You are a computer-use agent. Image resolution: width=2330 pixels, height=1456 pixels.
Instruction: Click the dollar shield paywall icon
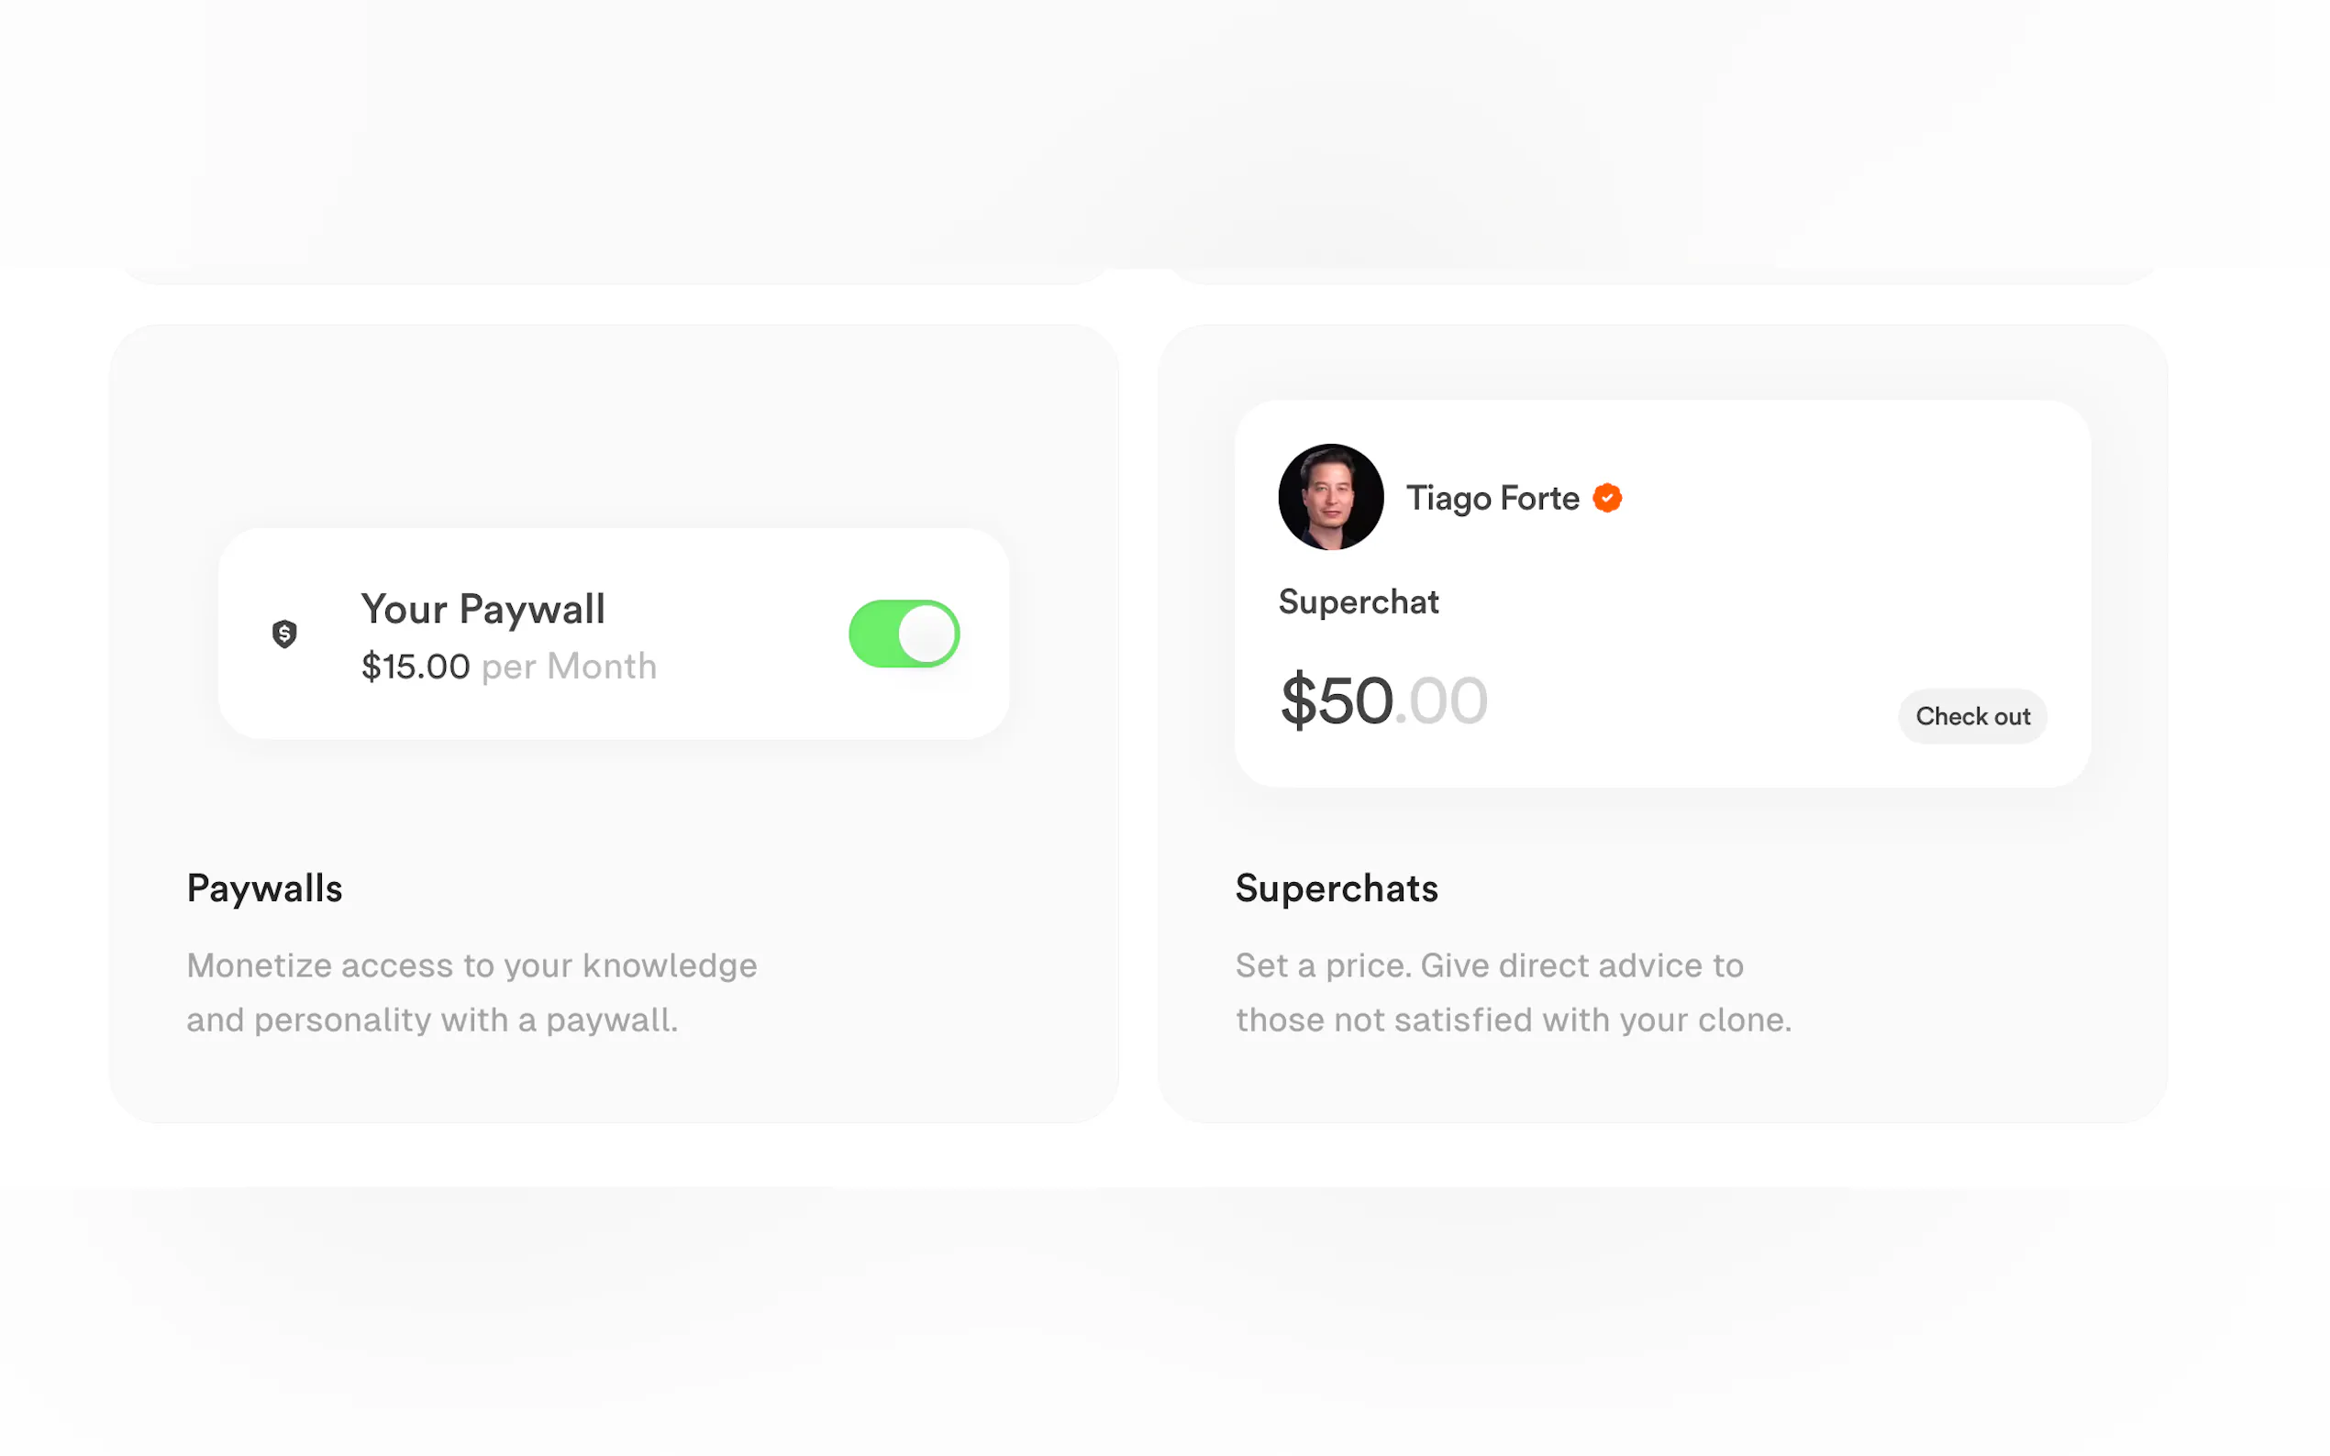point(284,634)
